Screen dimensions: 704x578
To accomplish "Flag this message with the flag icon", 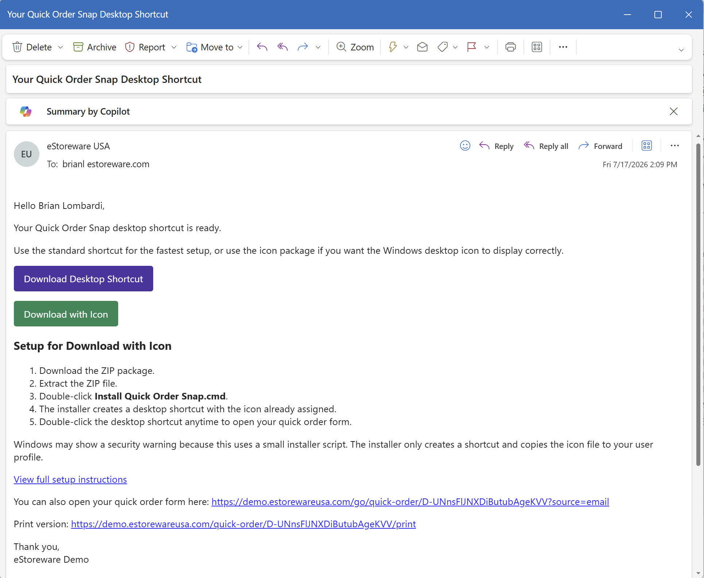I will click(x=472, y=47).
